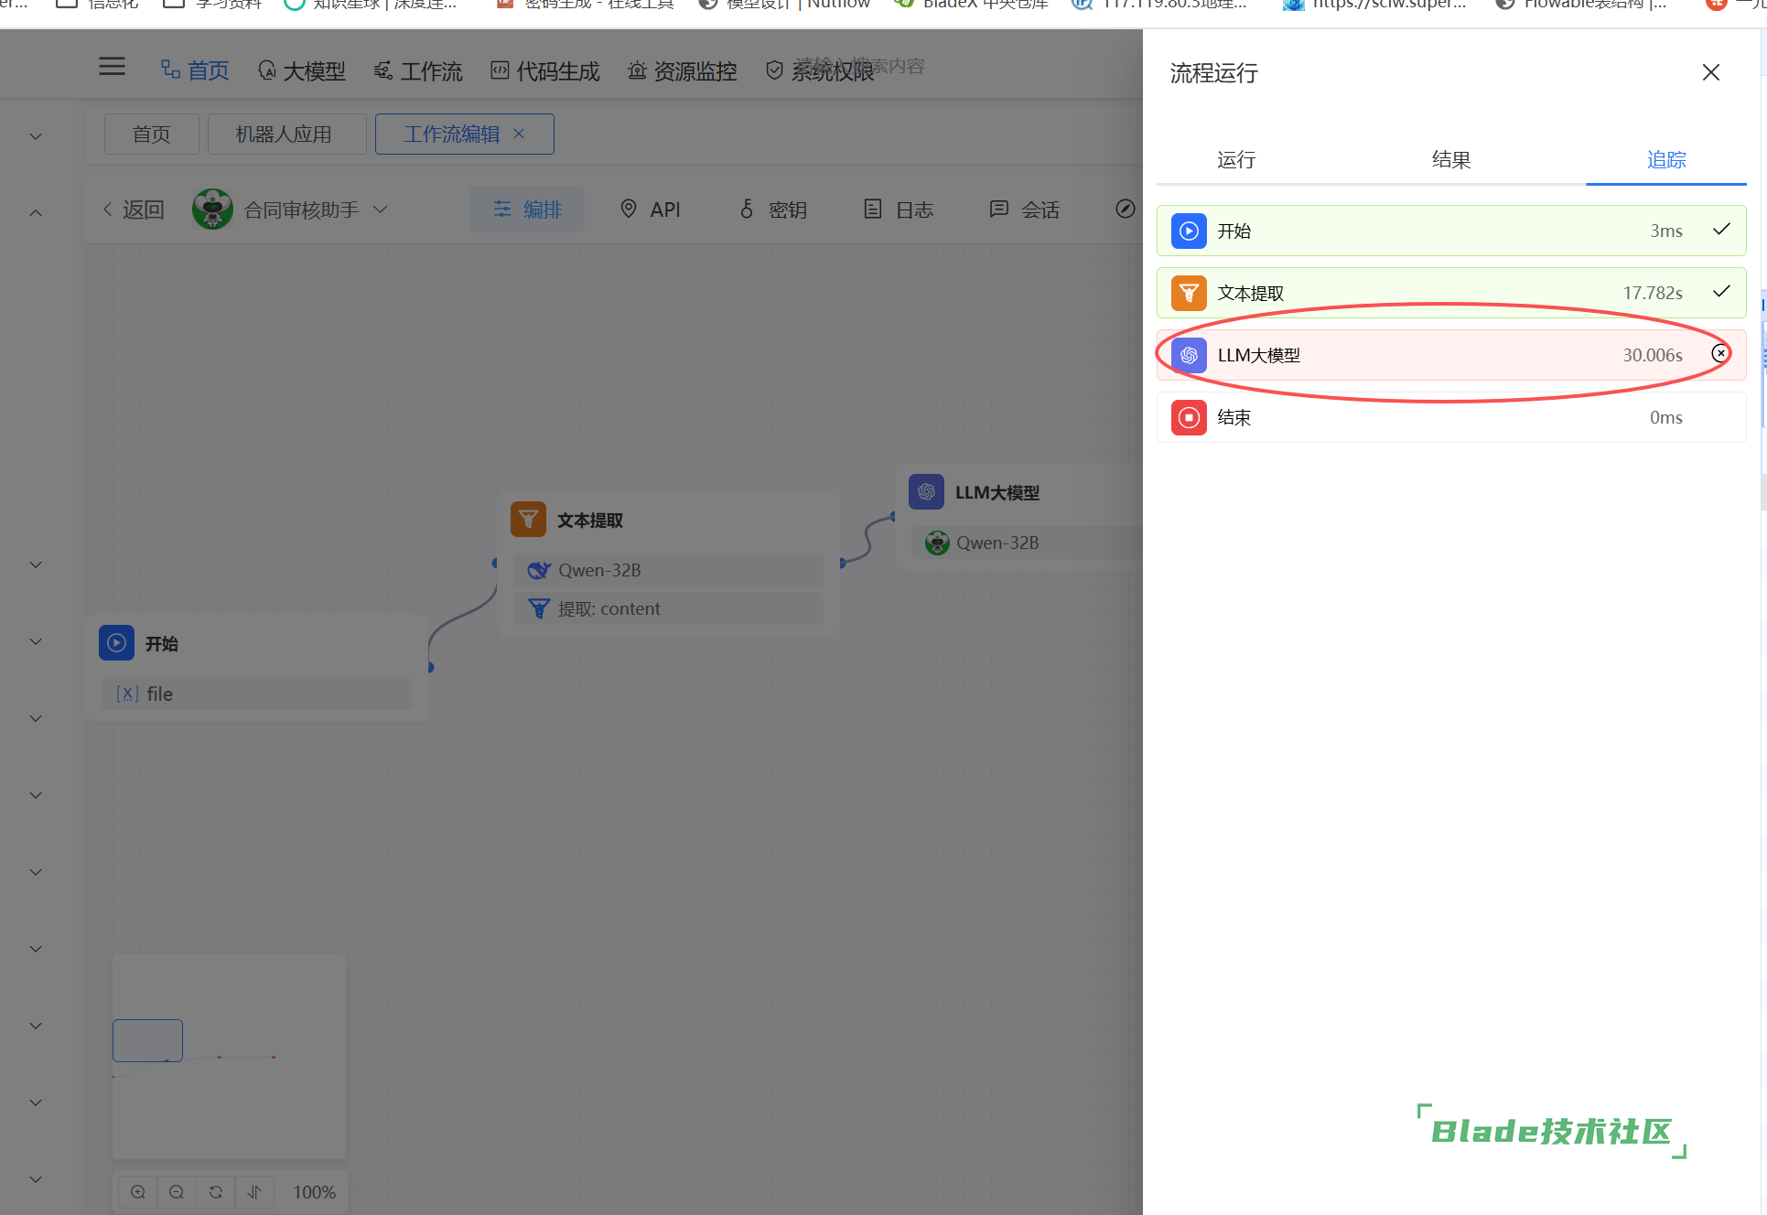The image size is (1767, 1215).
Task: Click Qwen-32B in the LLM大模型 node
Action: click(x=1027, y=543)
